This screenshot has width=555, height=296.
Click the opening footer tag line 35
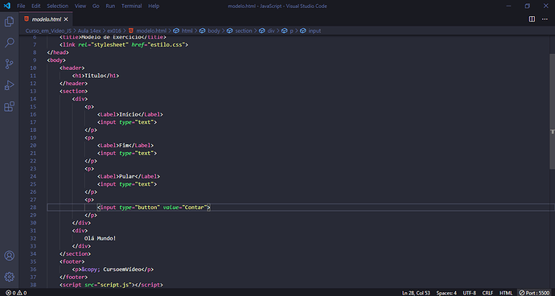72,261
